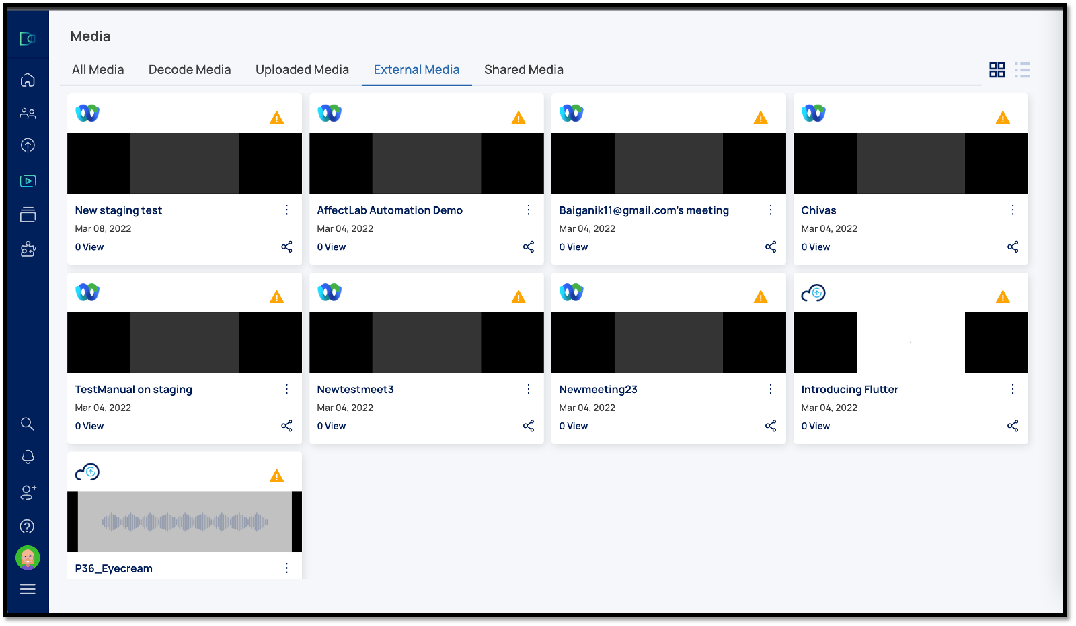Open the Chivas title link
This screenshot has width=1076, height=626.
[x=818, y=210]
